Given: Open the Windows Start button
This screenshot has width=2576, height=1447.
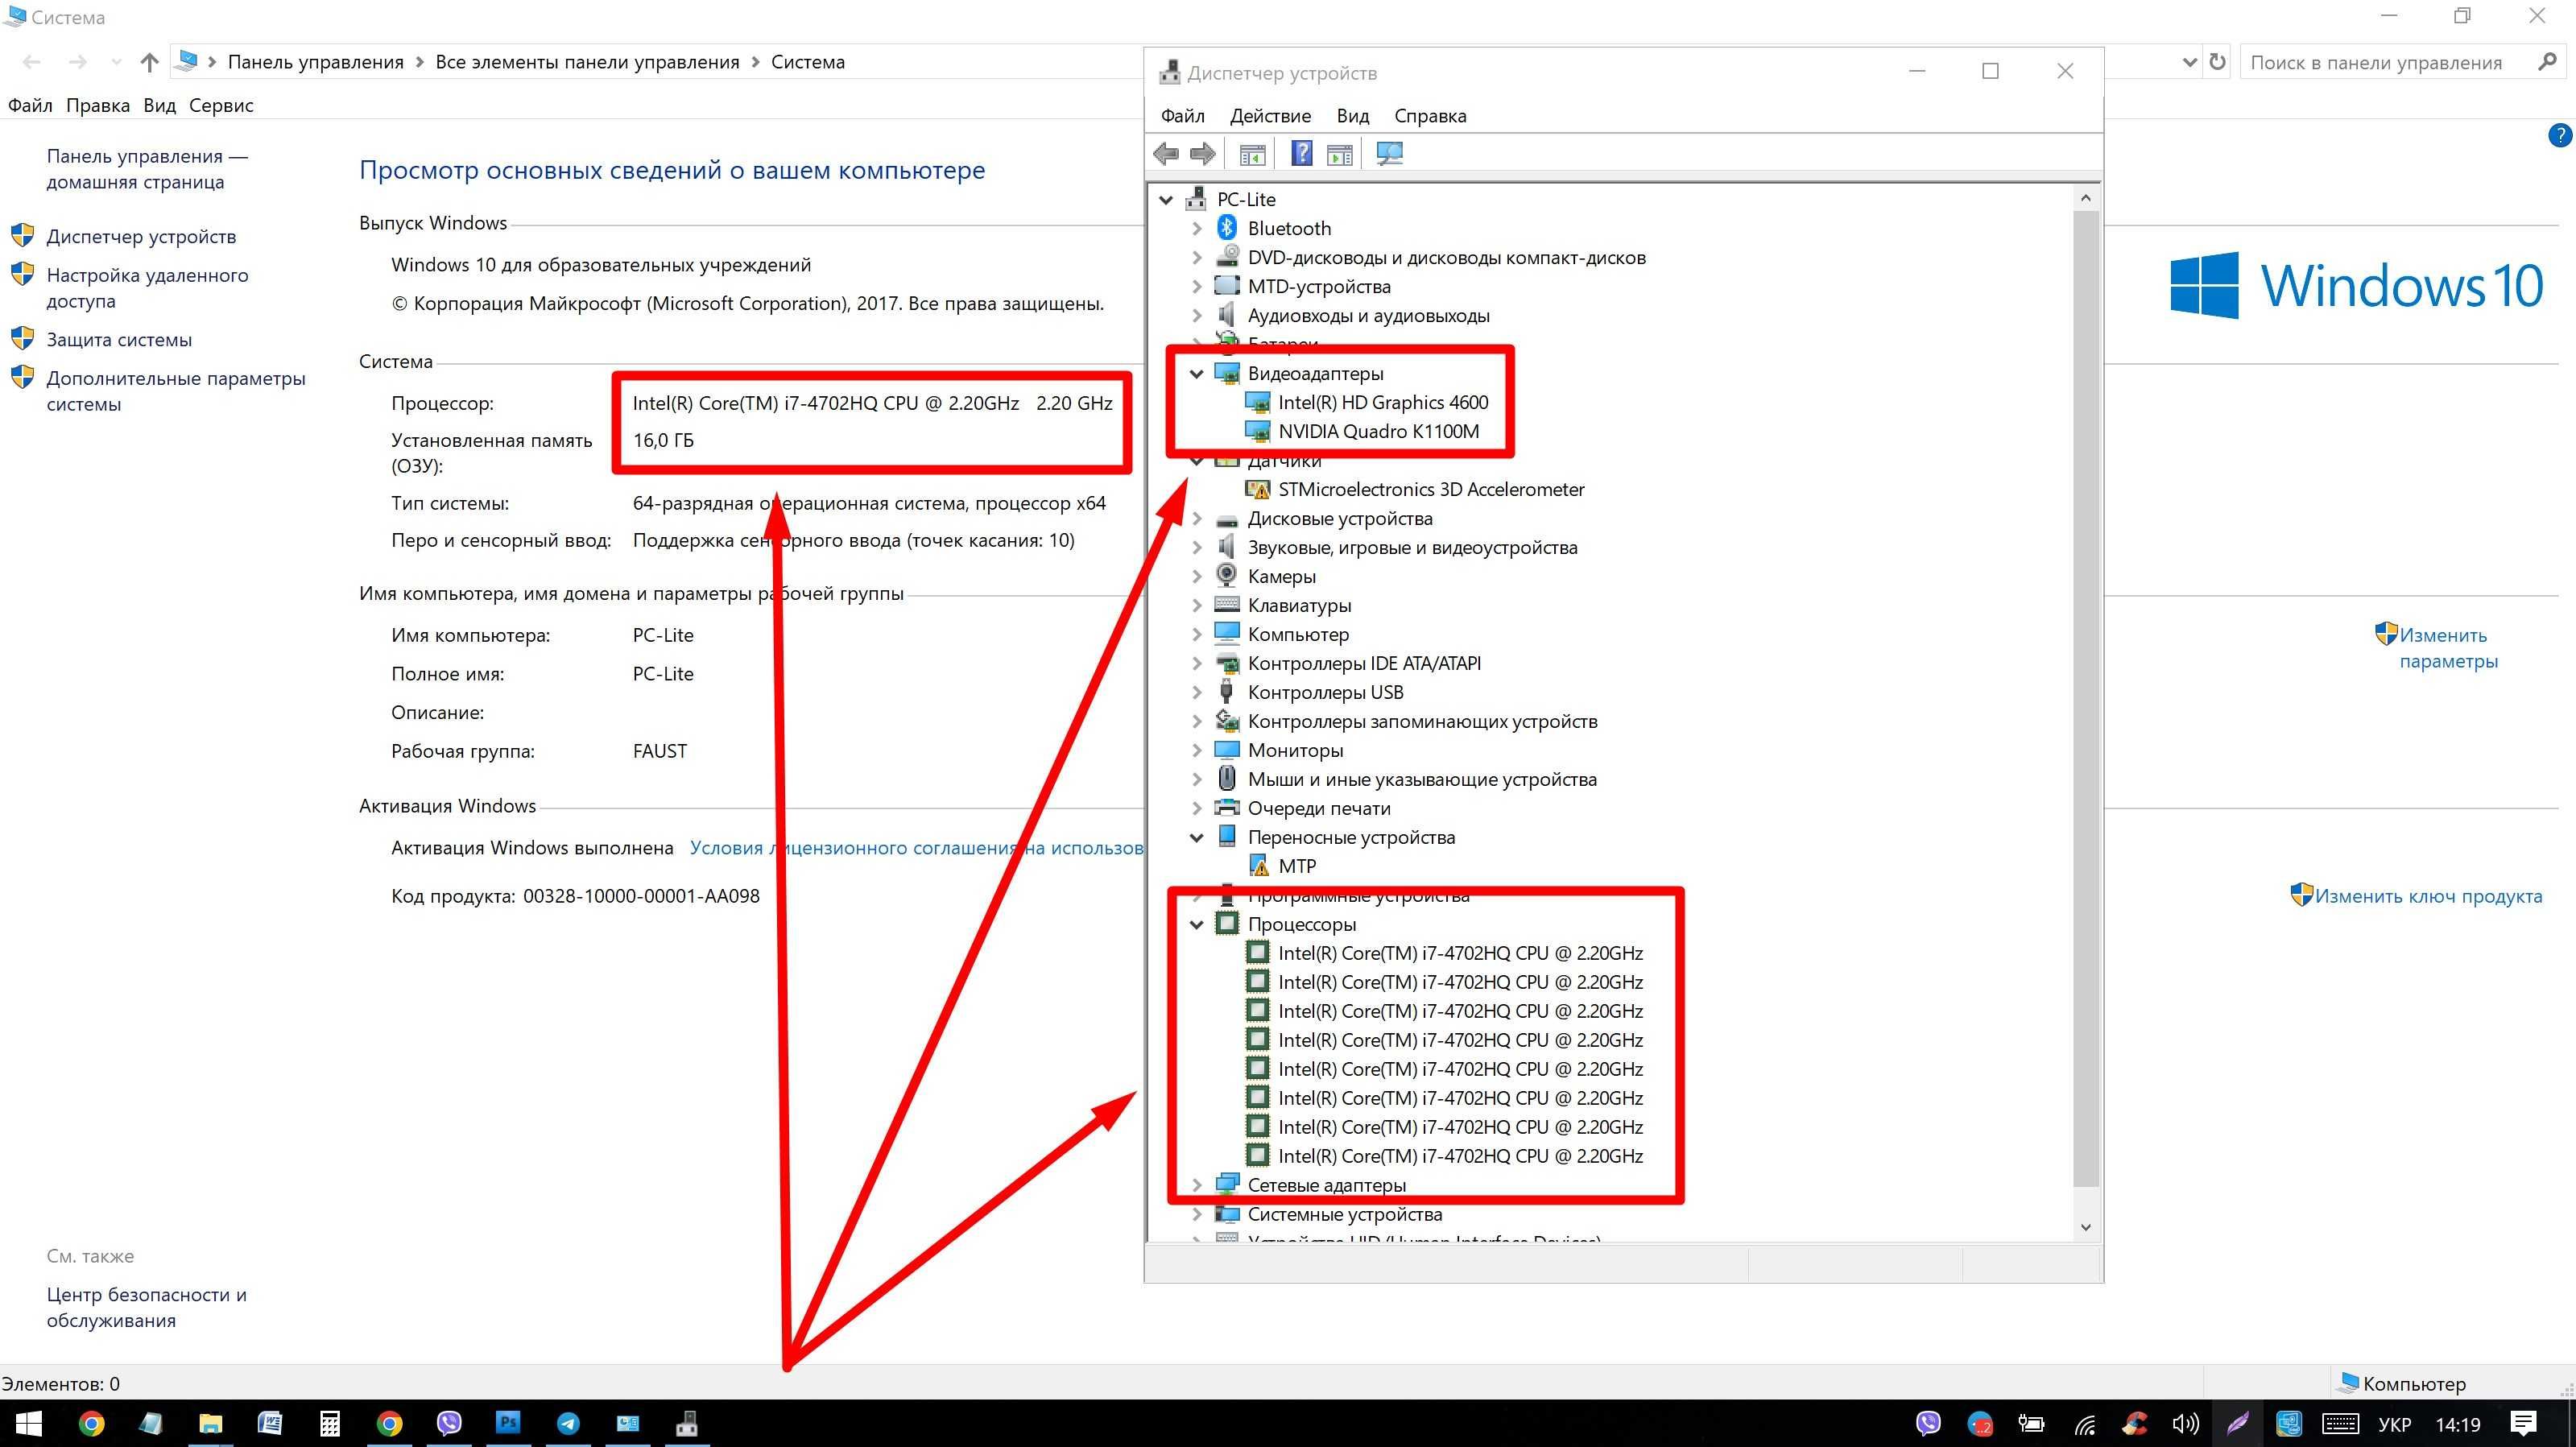Looking at the screenshot, I should click(28, 1423).
